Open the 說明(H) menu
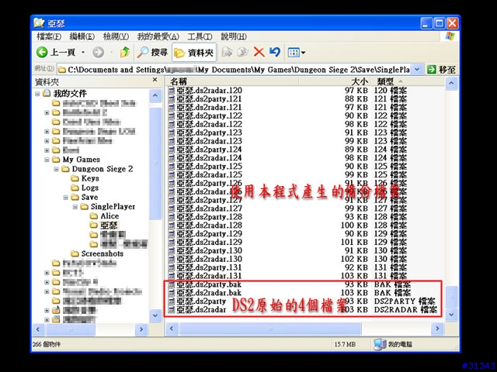The image size is (497, 372). pyautogui.click(x=234, y=36)
